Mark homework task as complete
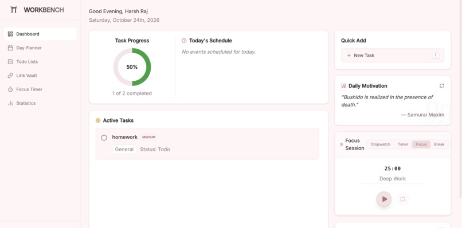The height and width of the screenshot is (228, 462). 104,137
